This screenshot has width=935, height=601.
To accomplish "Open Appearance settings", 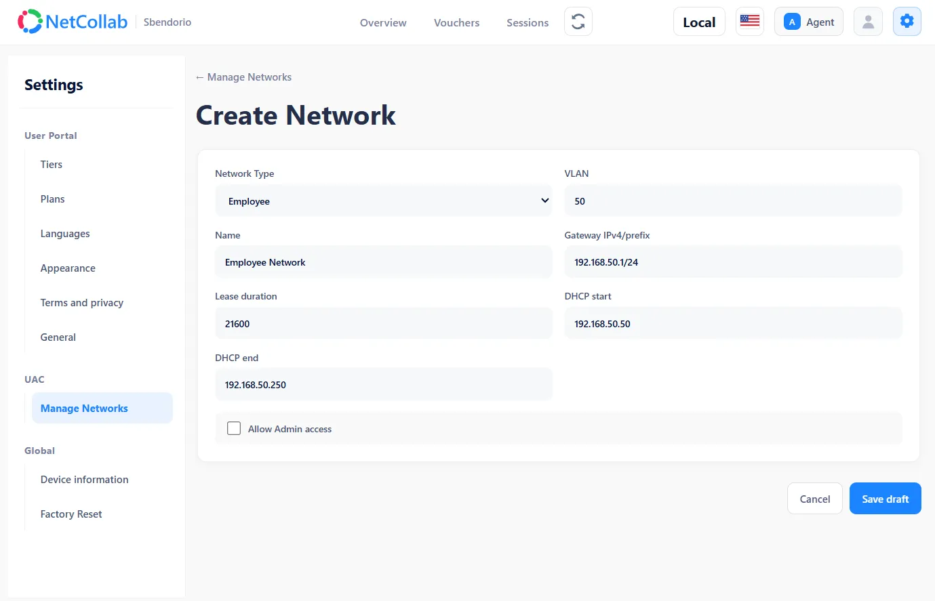I will 68,268.
